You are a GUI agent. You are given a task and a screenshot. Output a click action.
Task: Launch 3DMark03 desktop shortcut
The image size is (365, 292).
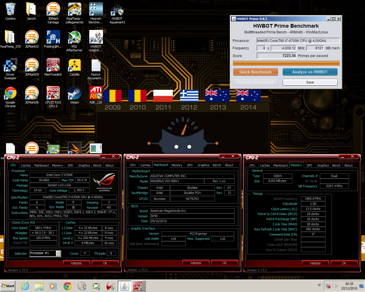(x=32, y=39)
